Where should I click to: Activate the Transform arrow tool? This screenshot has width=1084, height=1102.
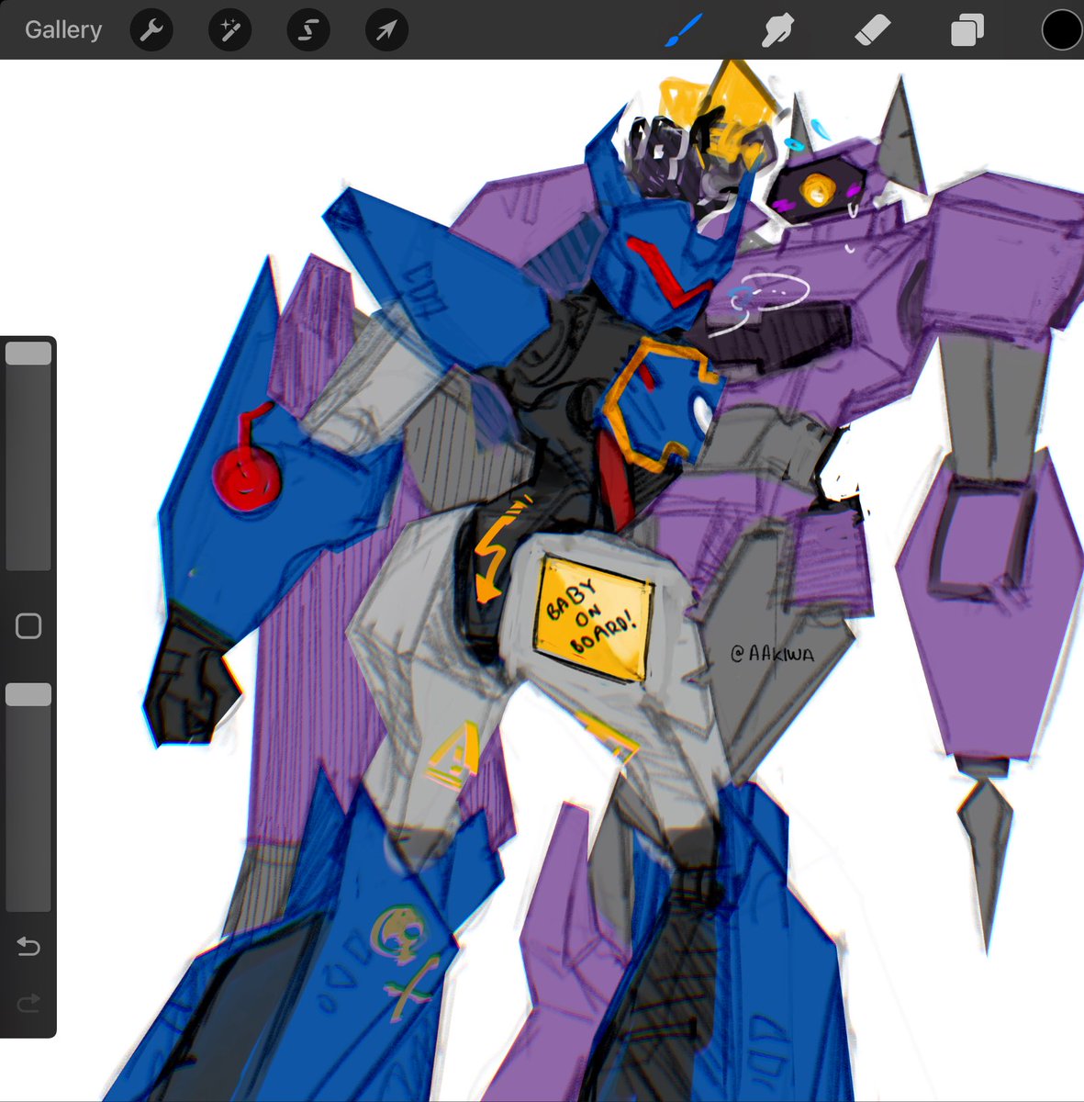[386, 30]
